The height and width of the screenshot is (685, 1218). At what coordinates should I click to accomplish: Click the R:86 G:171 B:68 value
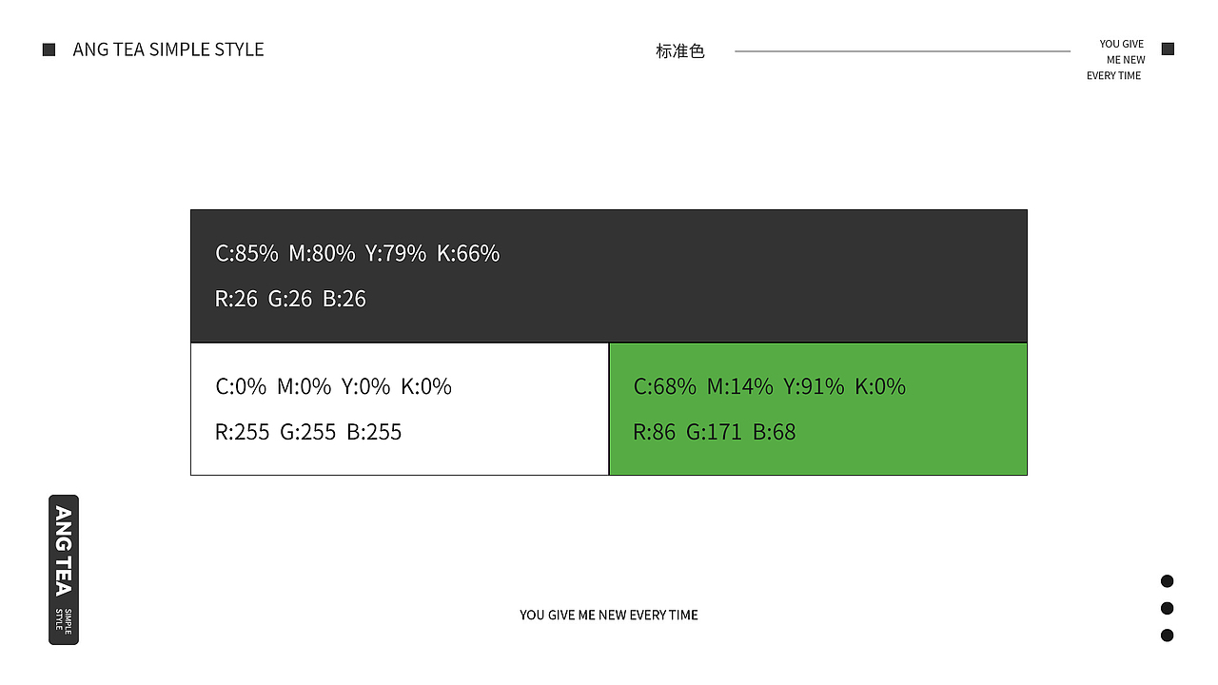tap(715, 432)
